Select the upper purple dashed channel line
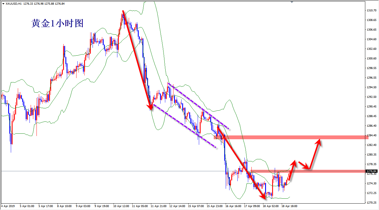This screenshot has height=210, width=379. pyautogui.click(x=199, y=106)
